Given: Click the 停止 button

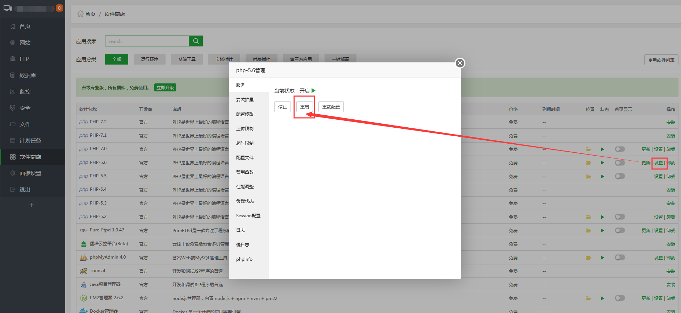Looking at the screenshot, I should coord(283,107).
